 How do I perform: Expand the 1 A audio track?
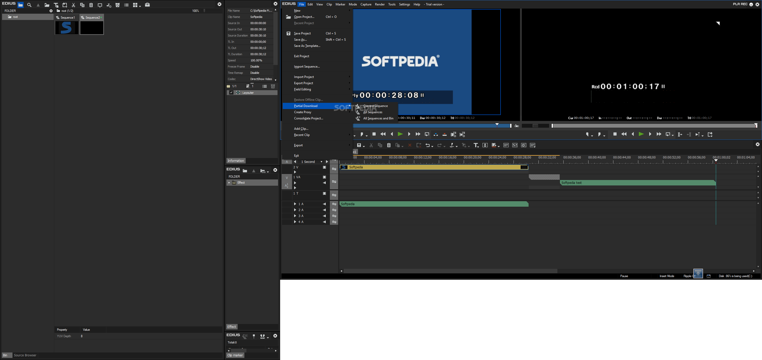tap(295, 204)
